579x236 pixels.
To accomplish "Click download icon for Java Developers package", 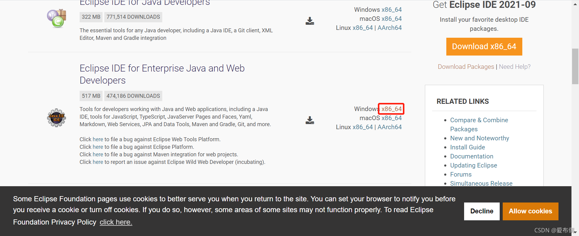I will 310,21.
